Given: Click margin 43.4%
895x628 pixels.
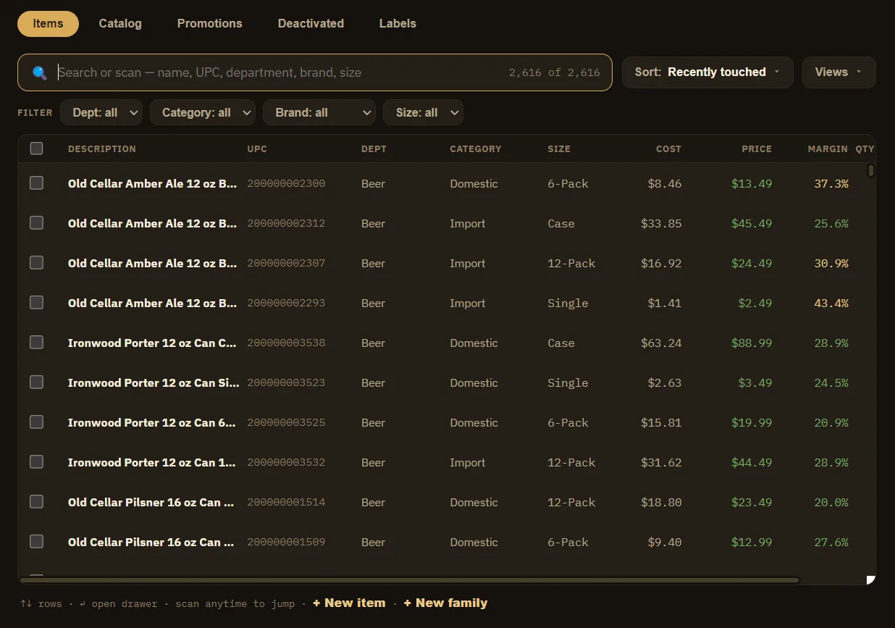Looking at the screenshot, I should [x=831, y=303].
